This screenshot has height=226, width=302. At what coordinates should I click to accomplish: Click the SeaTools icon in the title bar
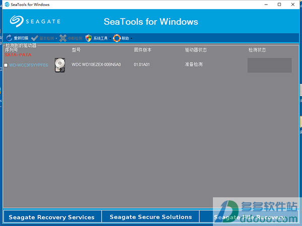click(x=7, y=5)
